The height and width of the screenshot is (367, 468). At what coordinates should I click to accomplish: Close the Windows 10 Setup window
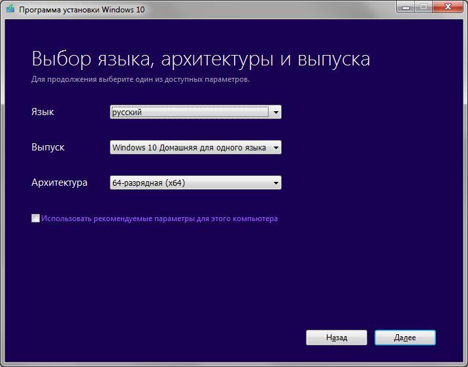click(x=447, y=7)
